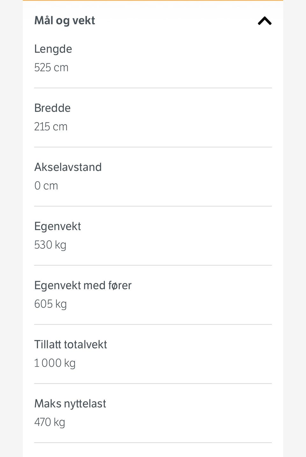Screen dimensions: 306x457
Task: Select the Bredde label
Action: (x=52, y=108)
